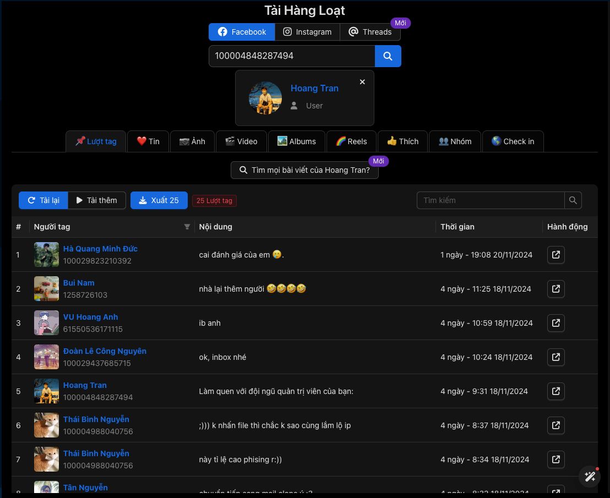Click the blue search magnifier button
610x498 pixels.
coord(388,56)
